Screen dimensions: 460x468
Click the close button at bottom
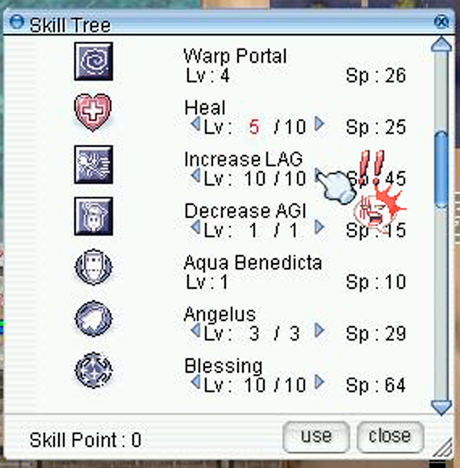(390, 437)
